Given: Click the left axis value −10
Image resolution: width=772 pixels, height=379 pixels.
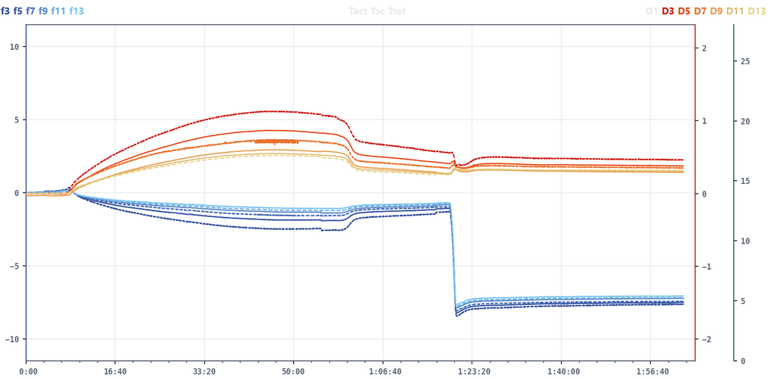Looking at the screenshot, I should tap(12, 339).
